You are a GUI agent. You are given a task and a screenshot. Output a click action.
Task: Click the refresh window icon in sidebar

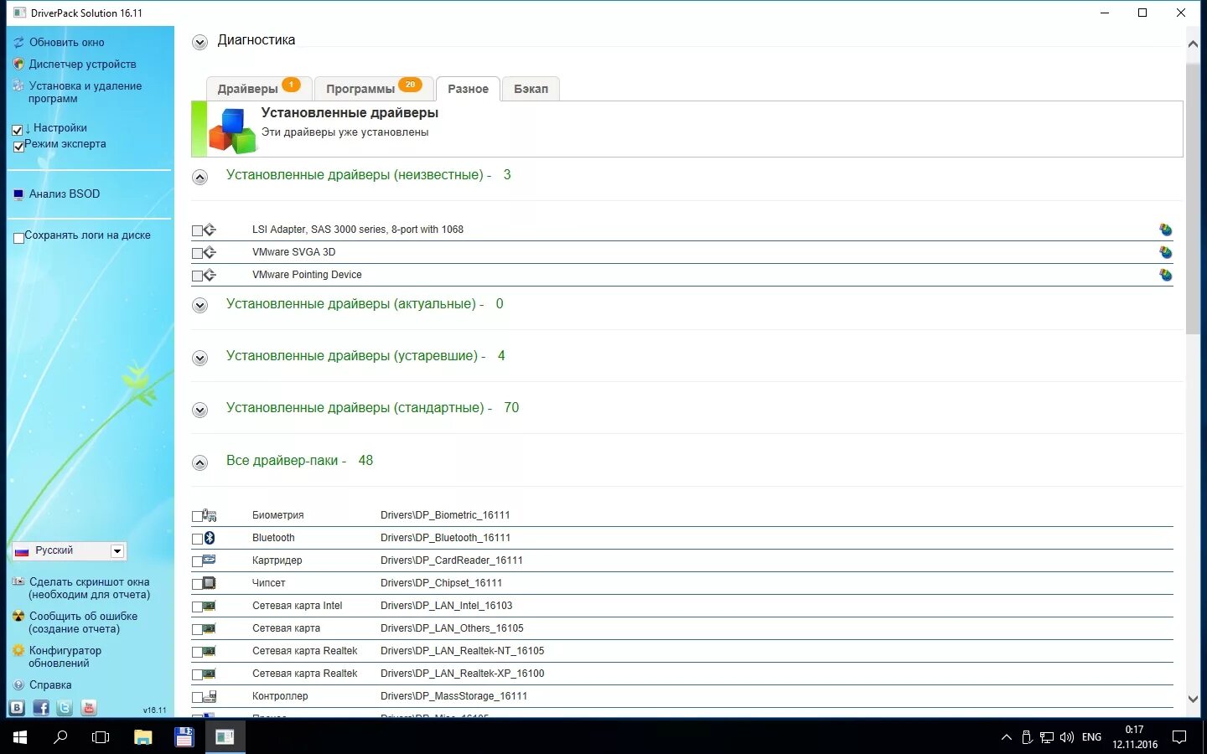click(x=18, y=42)
